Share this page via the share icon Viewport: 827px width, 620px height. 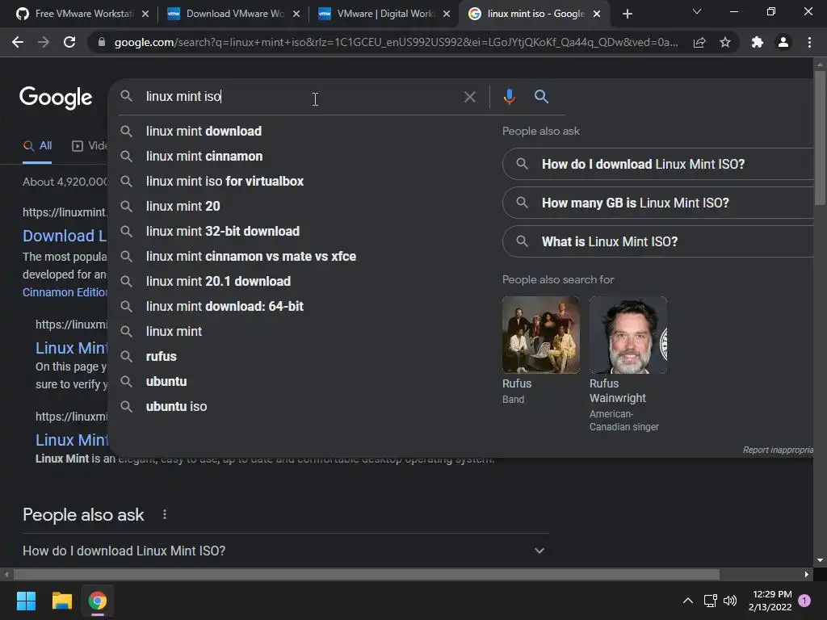(699, 42)
